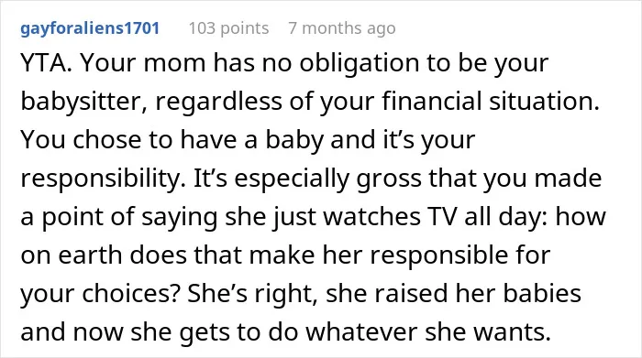642x358 pixels.
Task: Click the word babysitter in the comment
Action: tap(81, 102)
